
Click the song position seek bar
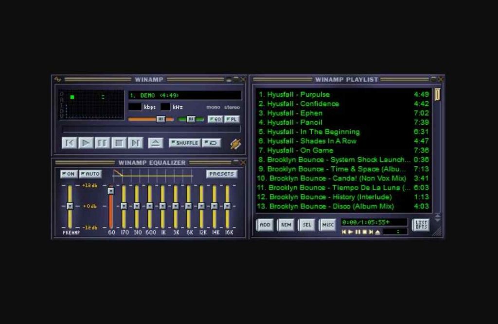pyautogui.click(x=151, y=129)
